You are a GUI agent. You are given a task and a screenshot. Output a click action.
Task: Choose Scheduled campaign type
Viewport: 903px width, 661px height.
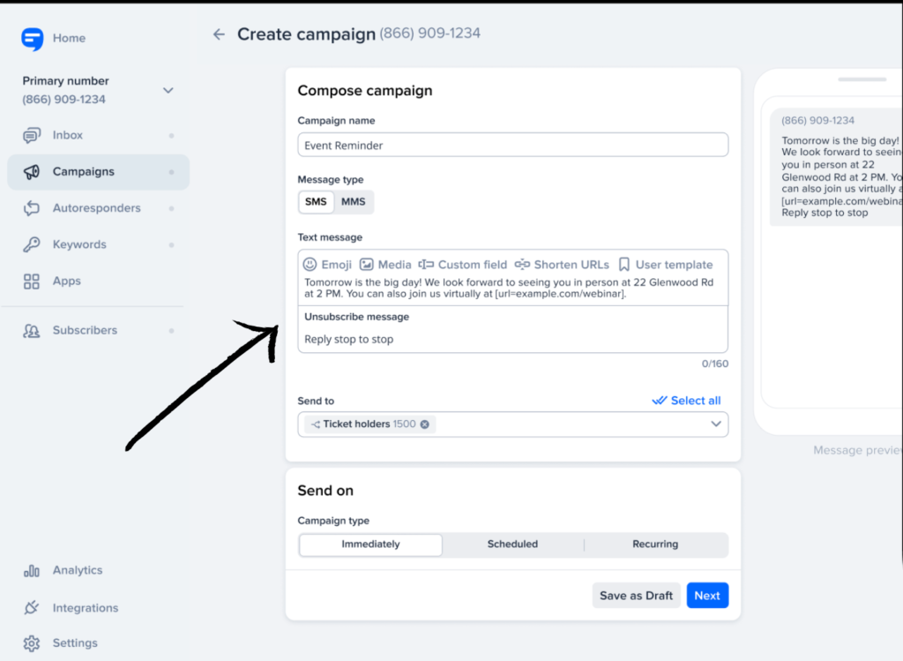512,545
